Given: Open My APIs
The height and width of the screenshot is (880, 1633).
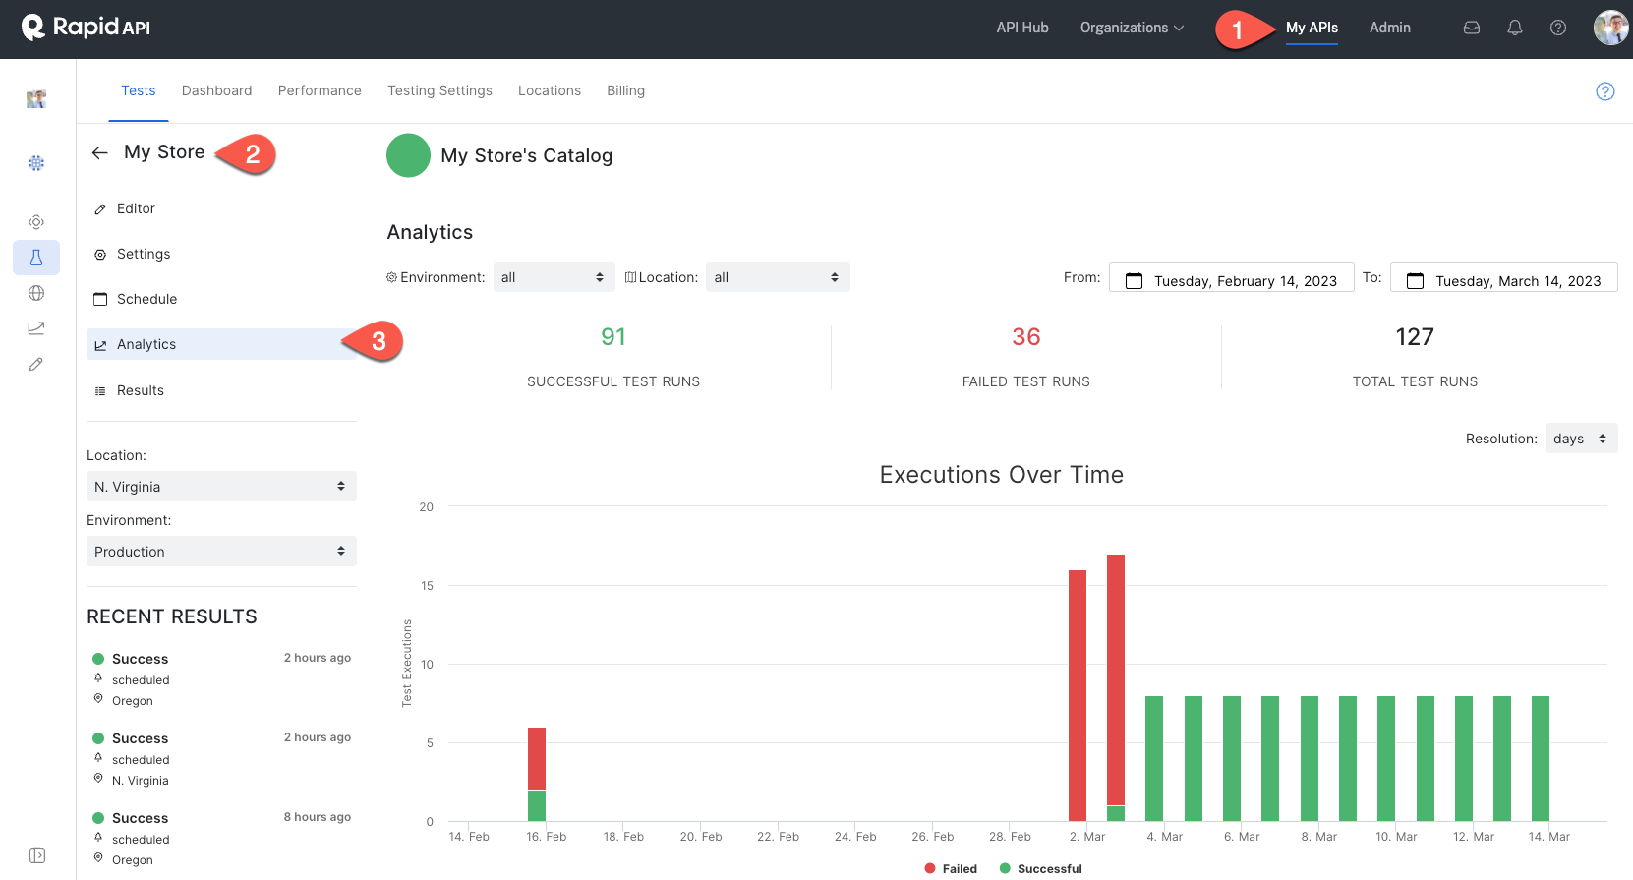Looking at the screenshot, I should (x=1312, y=28).
